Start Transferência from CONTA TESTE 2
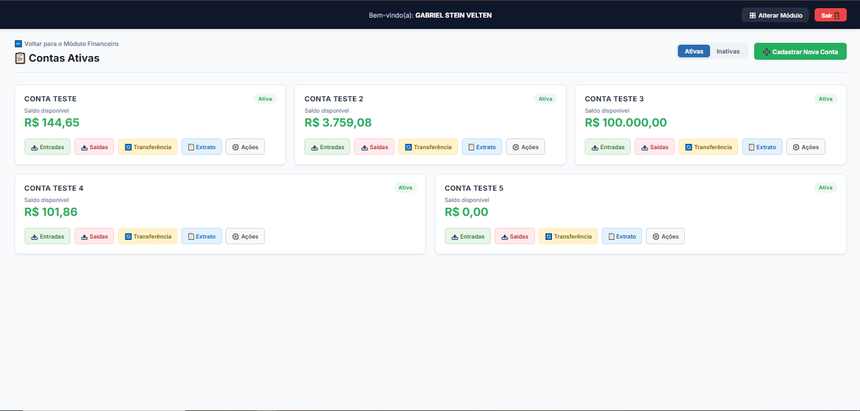Screen dimensions: 860x411 tap(428, 147)
